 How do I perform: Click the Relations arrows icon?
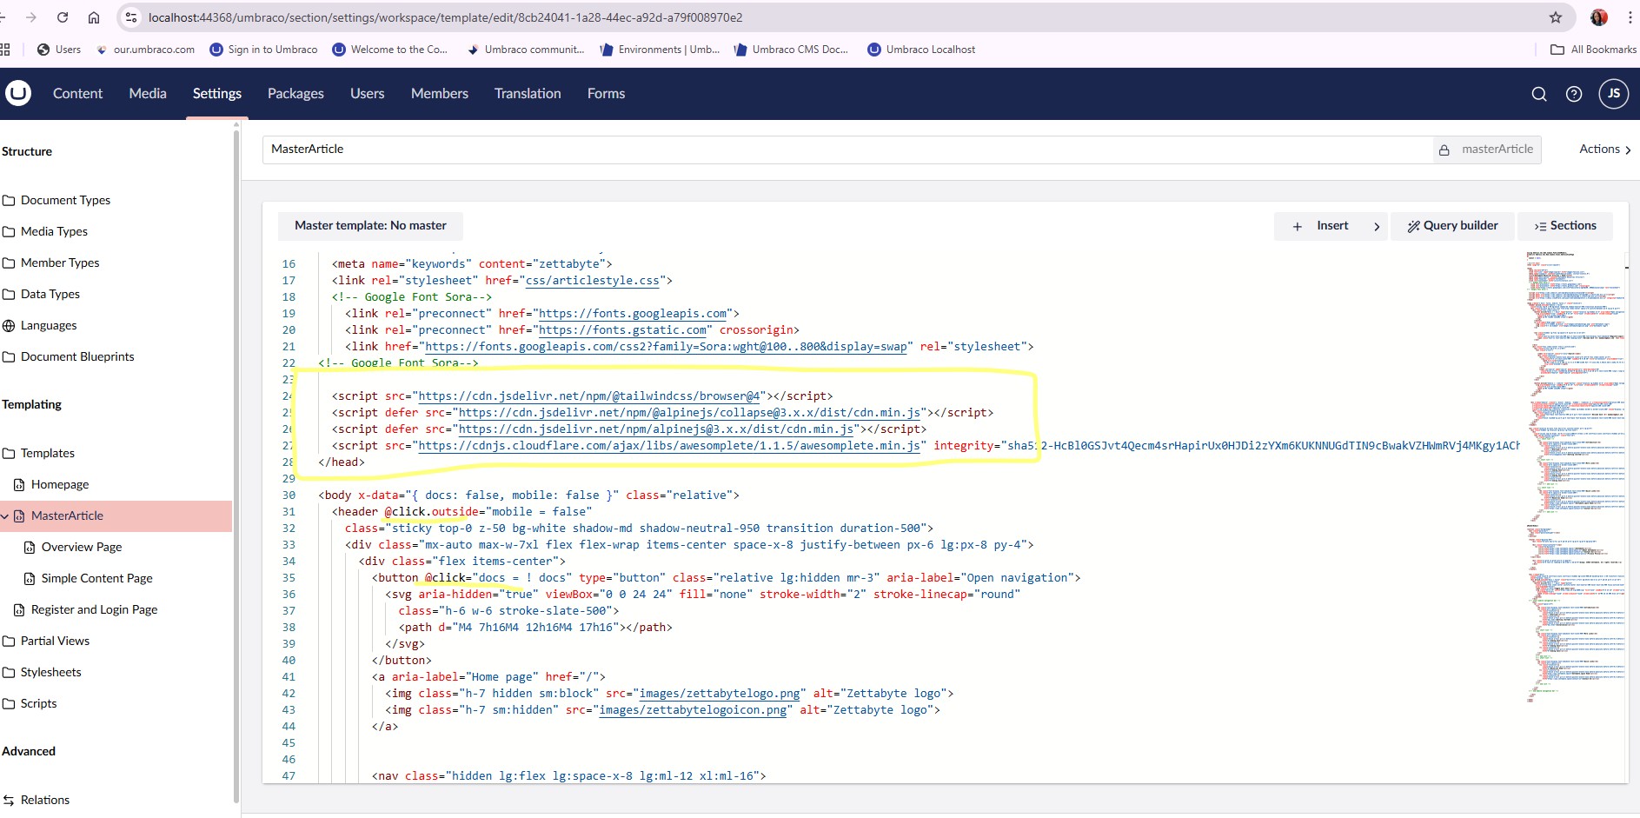pos(9,800)
